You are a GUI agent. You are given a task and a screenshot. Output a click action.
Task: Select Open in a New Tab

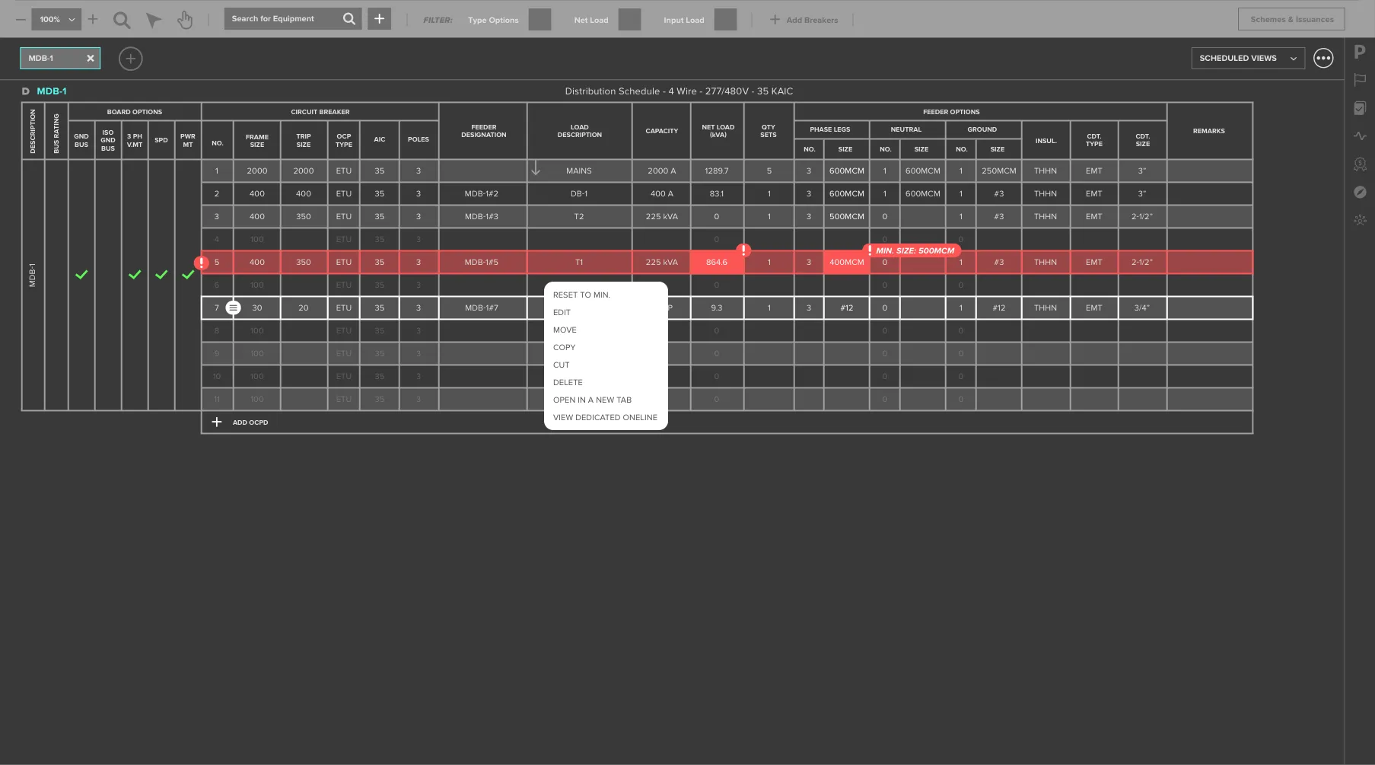point(592,400)
